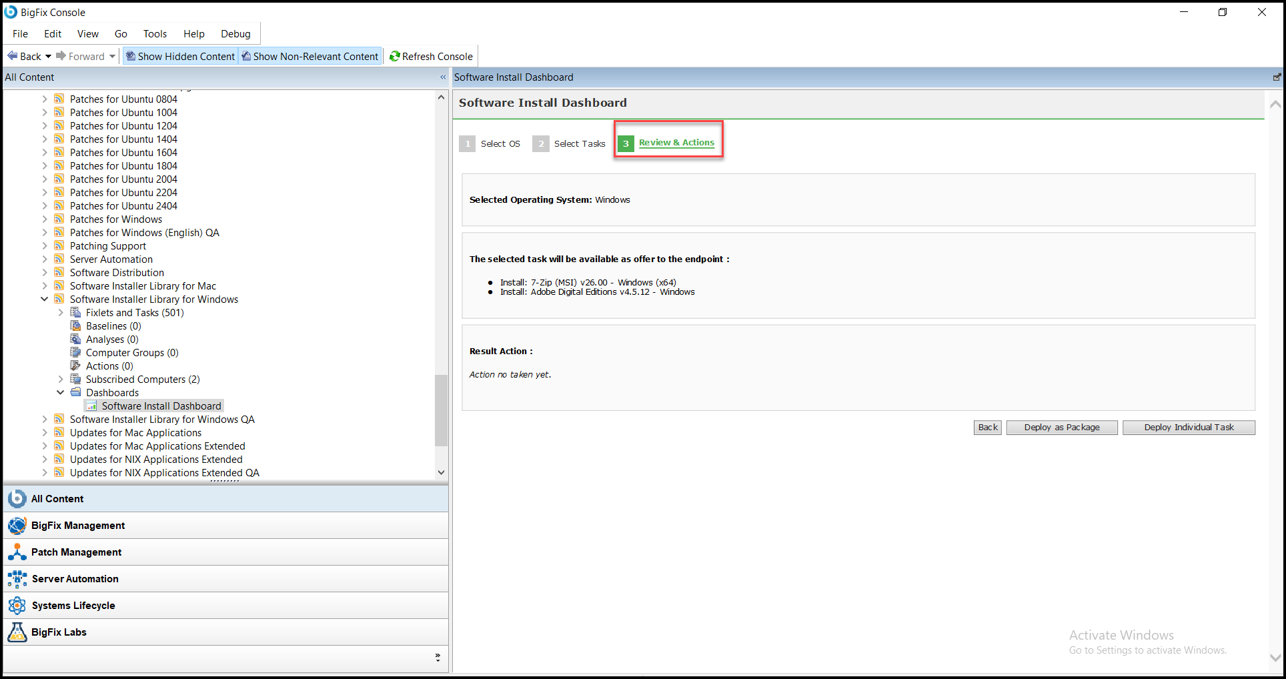Click the BigFix Management globe icon
The height and width of the screenshot is (679, 1286).
pos(17,525)
